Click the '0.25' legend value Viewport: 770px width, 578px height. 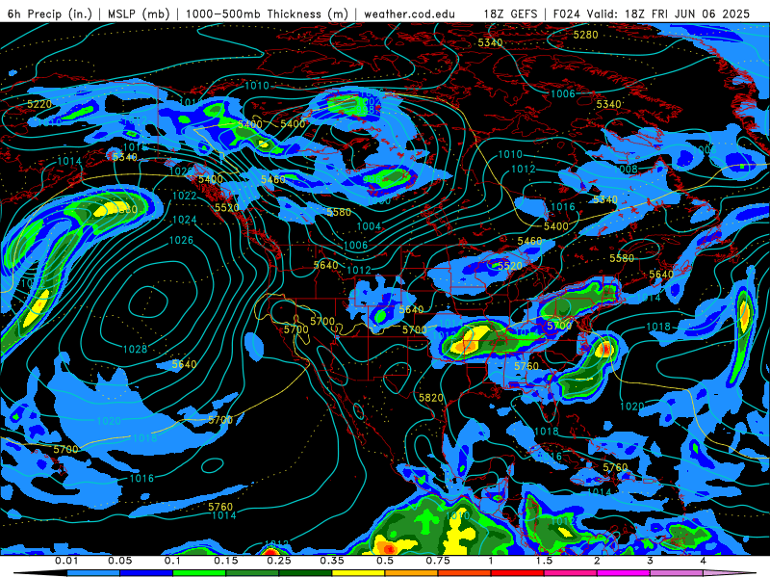(279, 561)
